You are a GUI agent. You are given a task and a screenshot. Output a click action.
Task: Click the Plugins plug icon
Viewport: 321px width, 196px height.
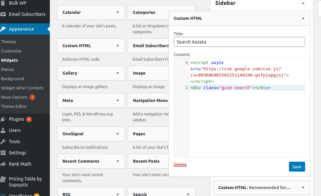pyautogui.click(x=4, y=119)
